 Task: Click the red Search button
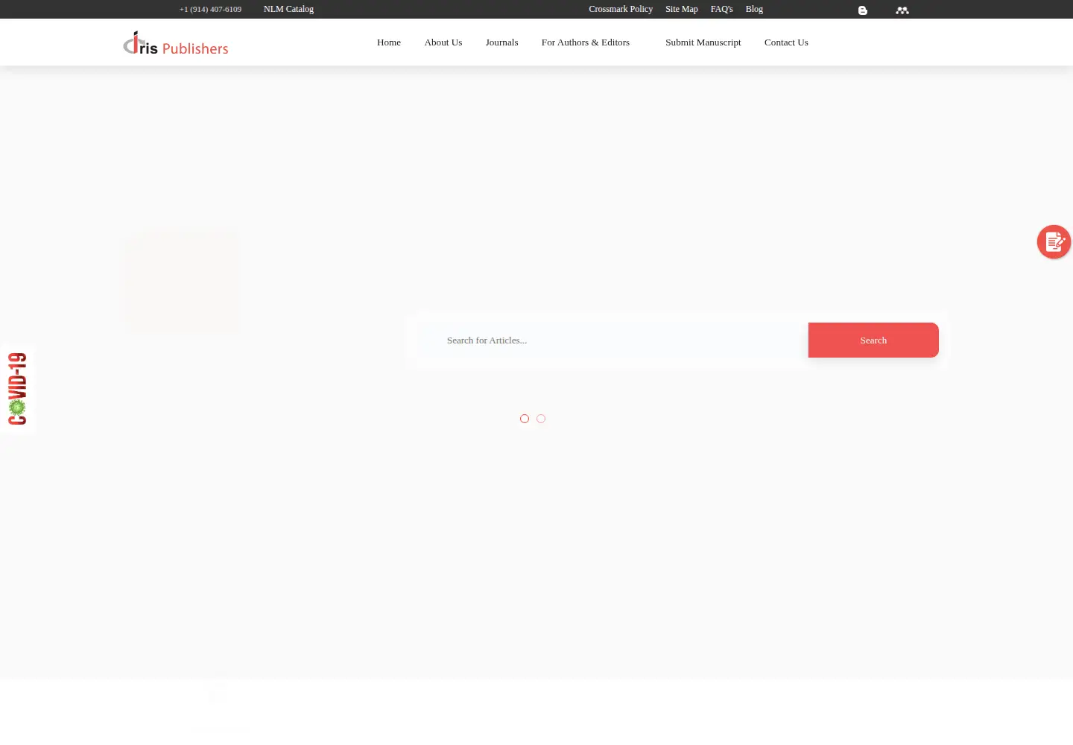coord(873,340)
